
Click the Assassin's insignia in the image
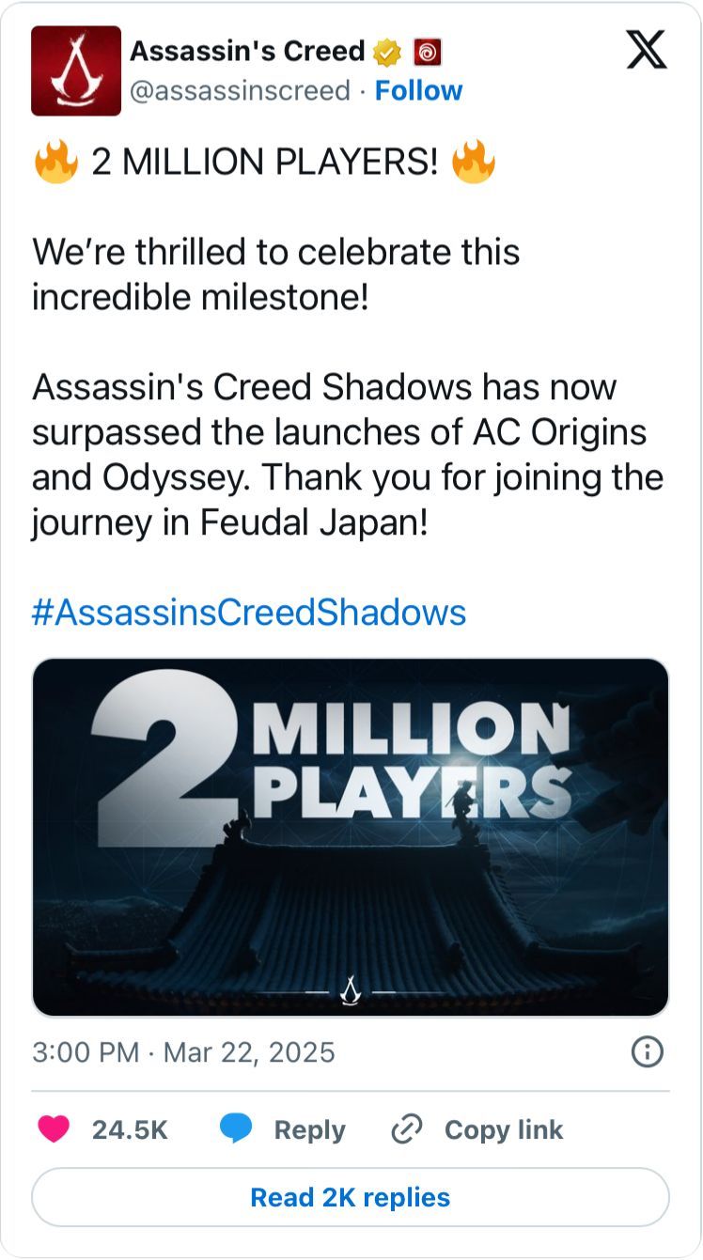pyautogui.click(x=351, y=989)
